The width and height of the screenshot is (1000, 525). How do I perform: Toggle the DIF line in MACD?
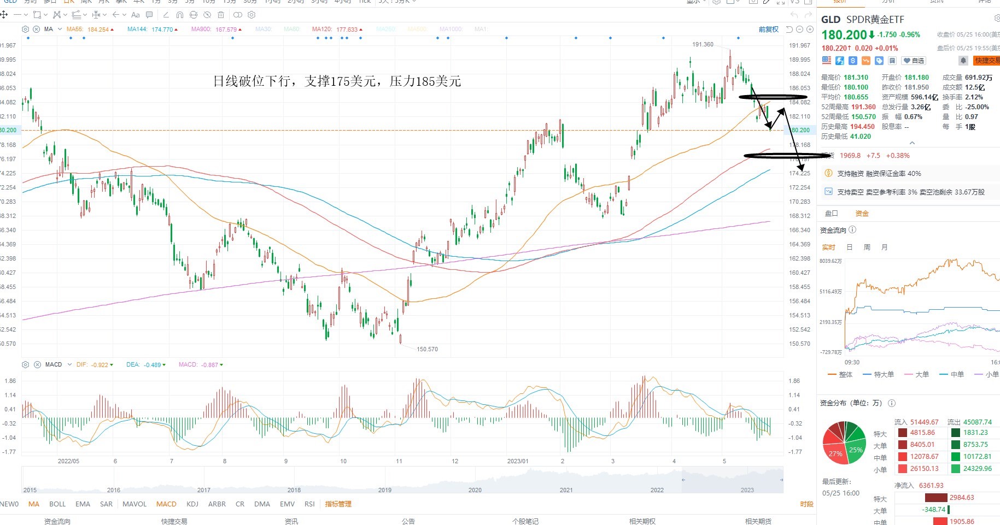click(x=95, y=364)
